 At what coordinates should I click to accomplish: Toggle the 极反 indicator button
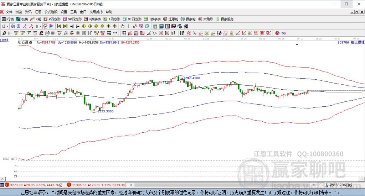pyautogui.click(x=45, y=26)
